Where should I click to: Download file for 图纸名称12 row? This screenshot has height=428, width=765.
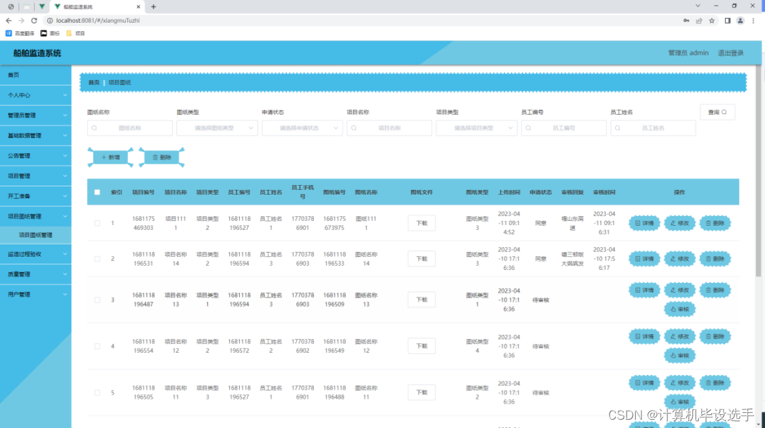point(422,346)
